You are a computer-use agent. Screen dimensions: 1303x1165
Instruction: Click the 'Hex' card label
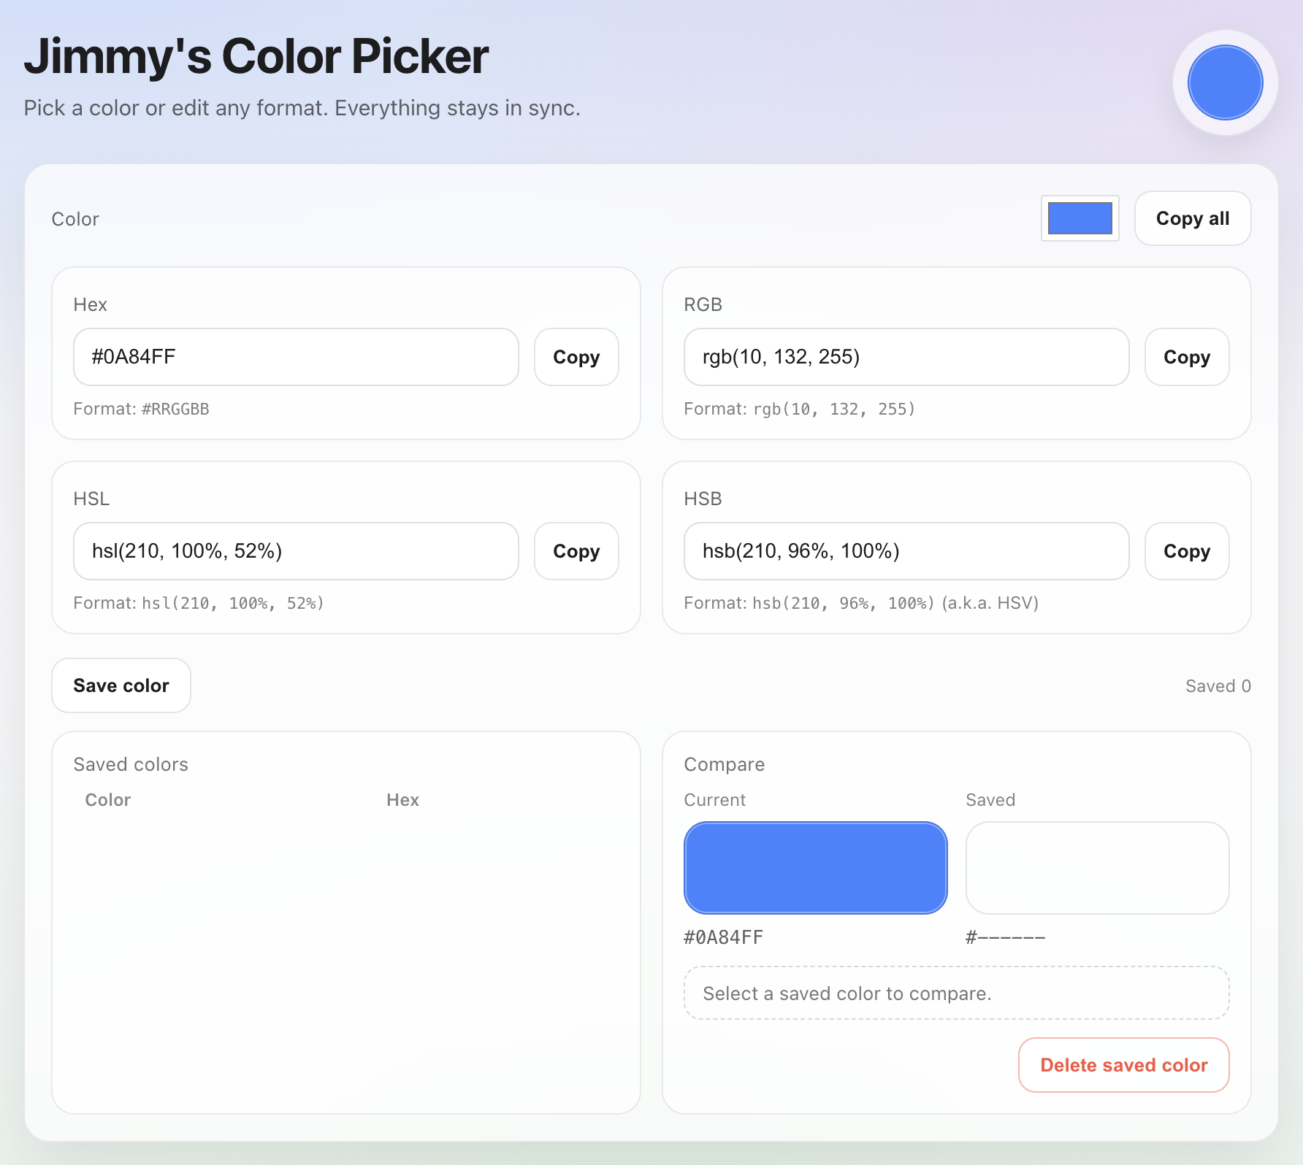pos(91,304)
